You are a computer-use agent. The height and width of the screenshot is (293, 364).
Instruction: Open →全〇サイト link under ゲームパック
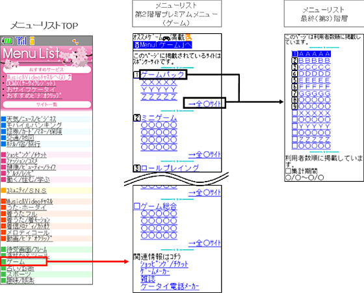205,104
